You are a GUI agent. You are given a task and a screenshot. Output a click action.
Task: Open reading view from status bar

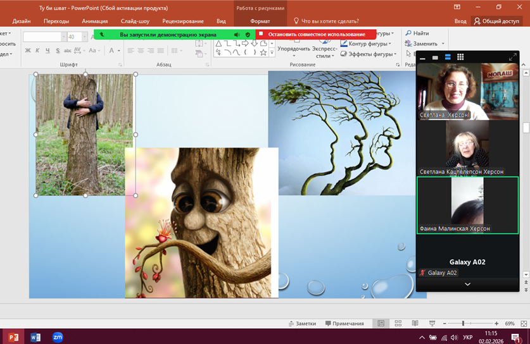click(x=414, y=323)
